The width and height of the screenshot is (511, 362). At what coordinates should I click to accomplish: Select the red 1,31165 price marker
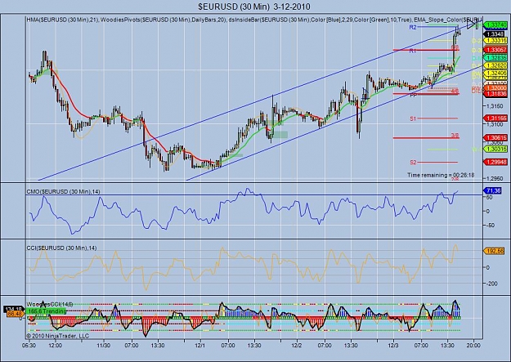point(495,118)
